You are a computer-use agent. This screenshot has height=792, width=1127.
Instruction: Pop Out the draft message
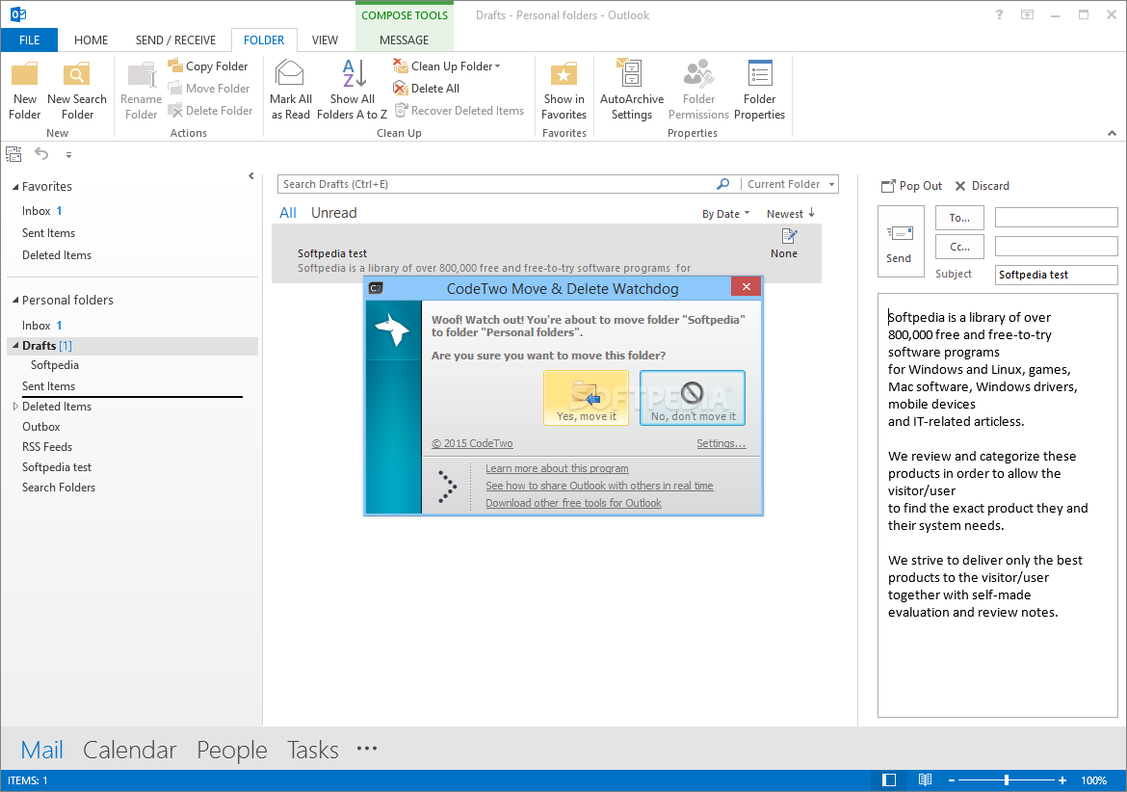[x=911, y=186]
